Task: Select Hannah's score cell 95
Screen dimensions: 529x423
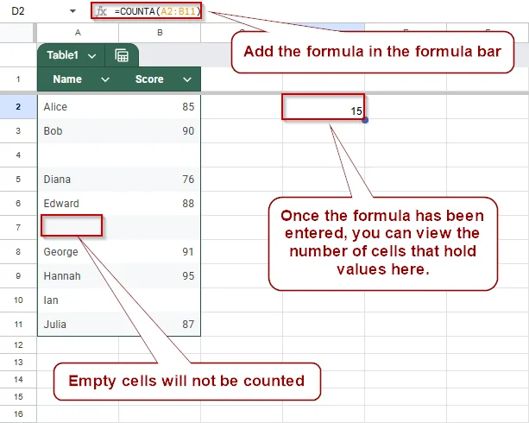Action: pos(160,276)
